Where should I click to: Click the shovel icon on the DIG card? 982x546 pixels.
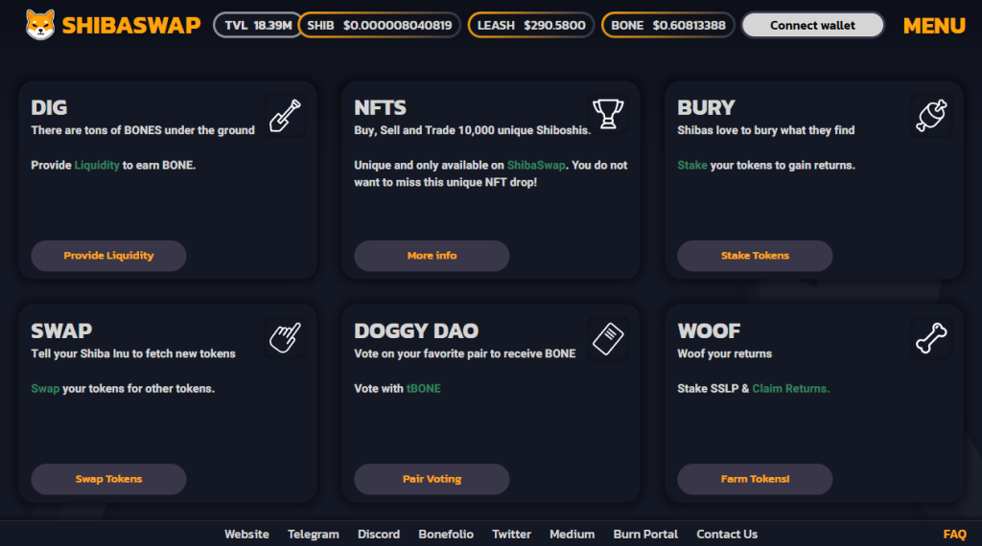pos(285,116)
